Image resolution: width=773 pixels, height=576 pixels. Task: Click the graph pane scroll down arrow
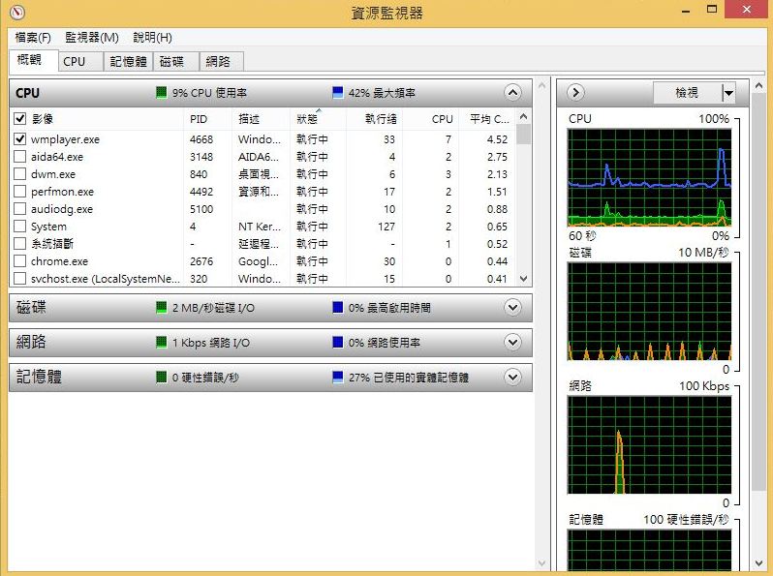[x=759, y=563]
